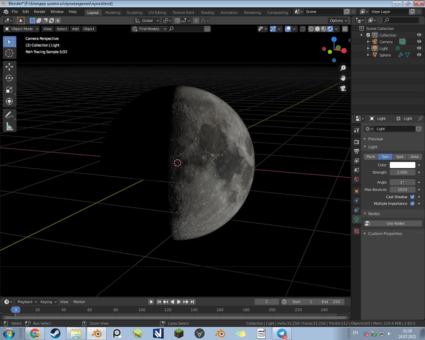This screenshot has height=340, width=425.
Task: Open Object Data properties tab
Action: click(357, 219)
